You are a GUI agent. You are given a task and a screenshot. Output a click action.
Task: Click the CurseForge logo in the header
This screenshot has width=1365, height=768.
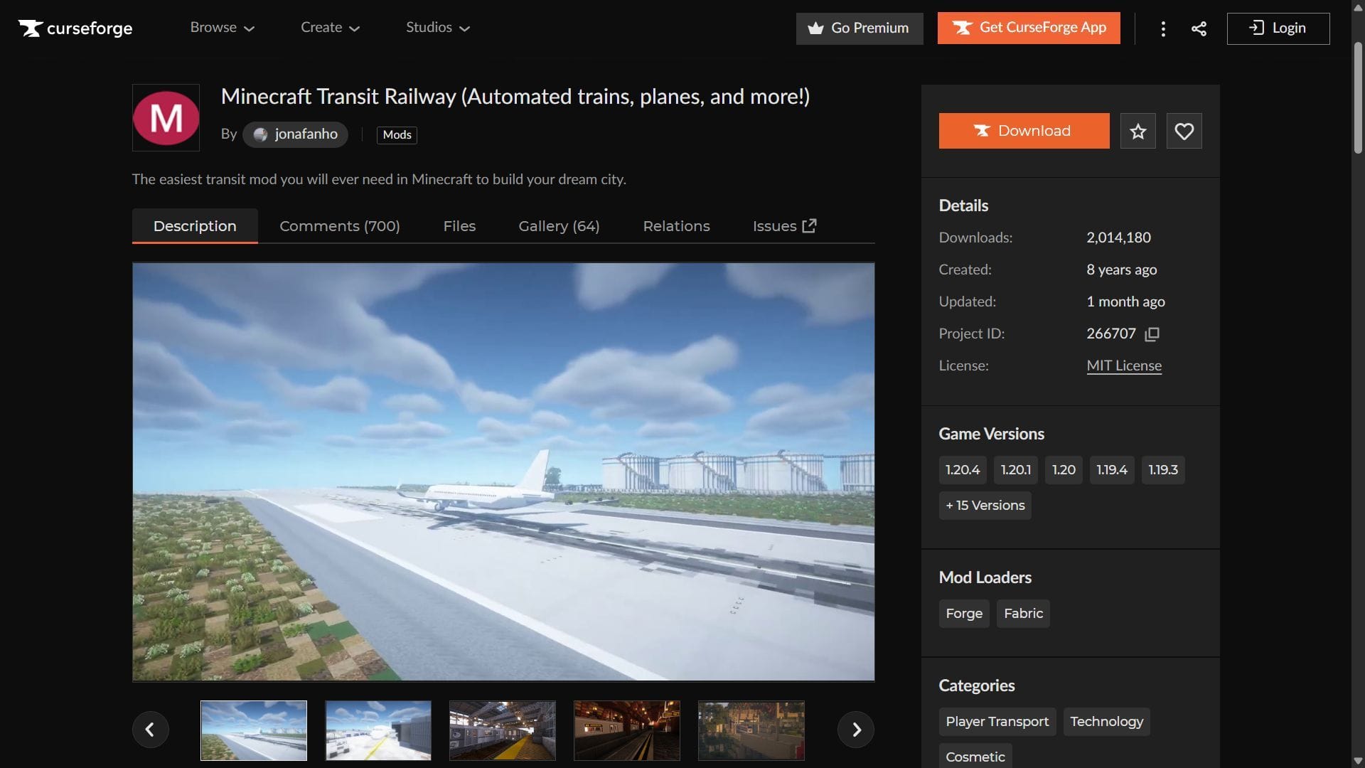74,28
